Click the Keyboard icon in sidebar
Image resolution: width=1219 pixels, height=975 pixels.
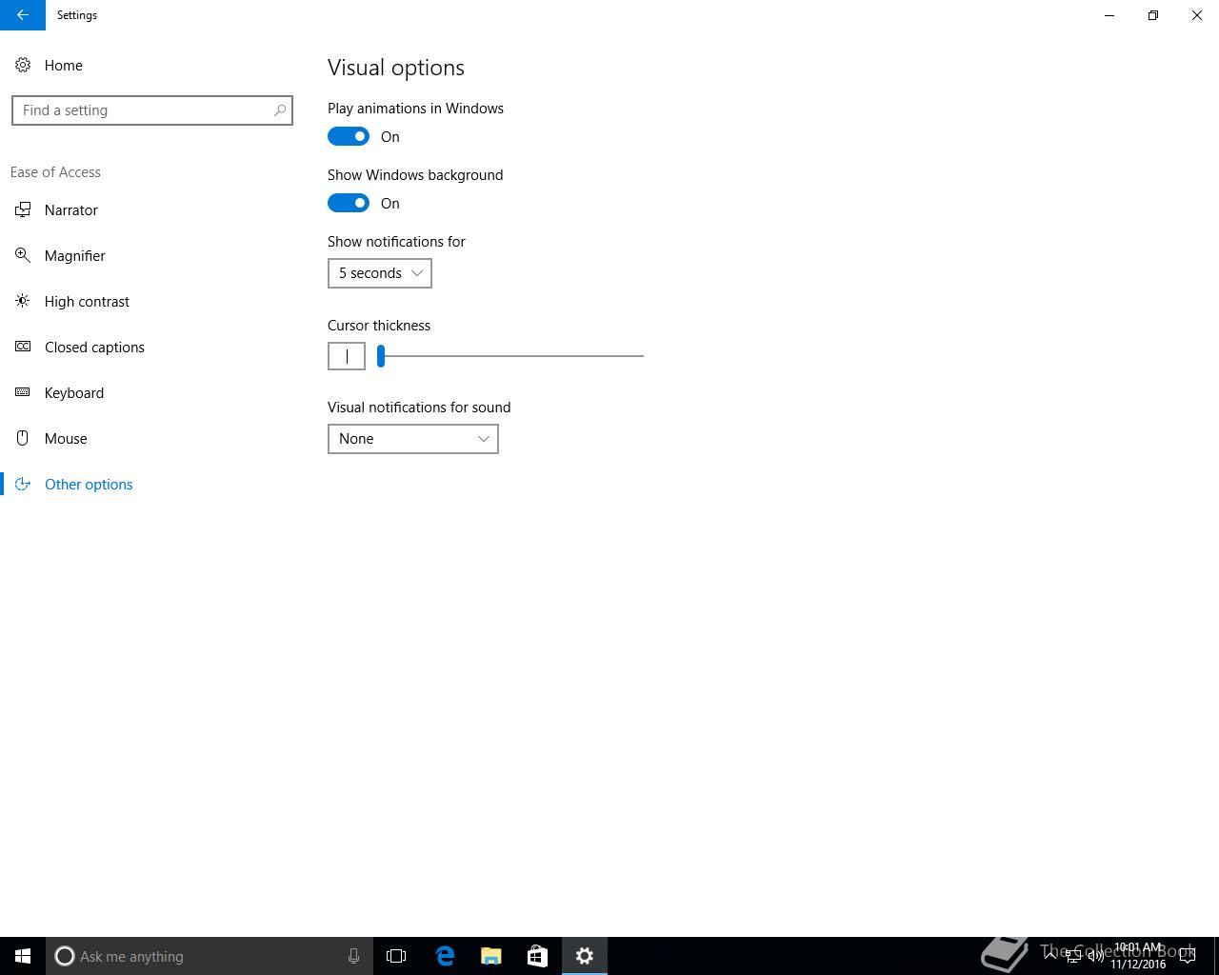(23, 392)
